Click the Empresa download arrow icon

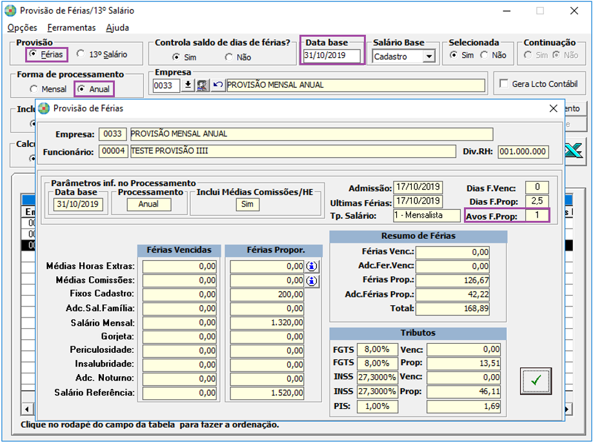[x=188, y=85]
